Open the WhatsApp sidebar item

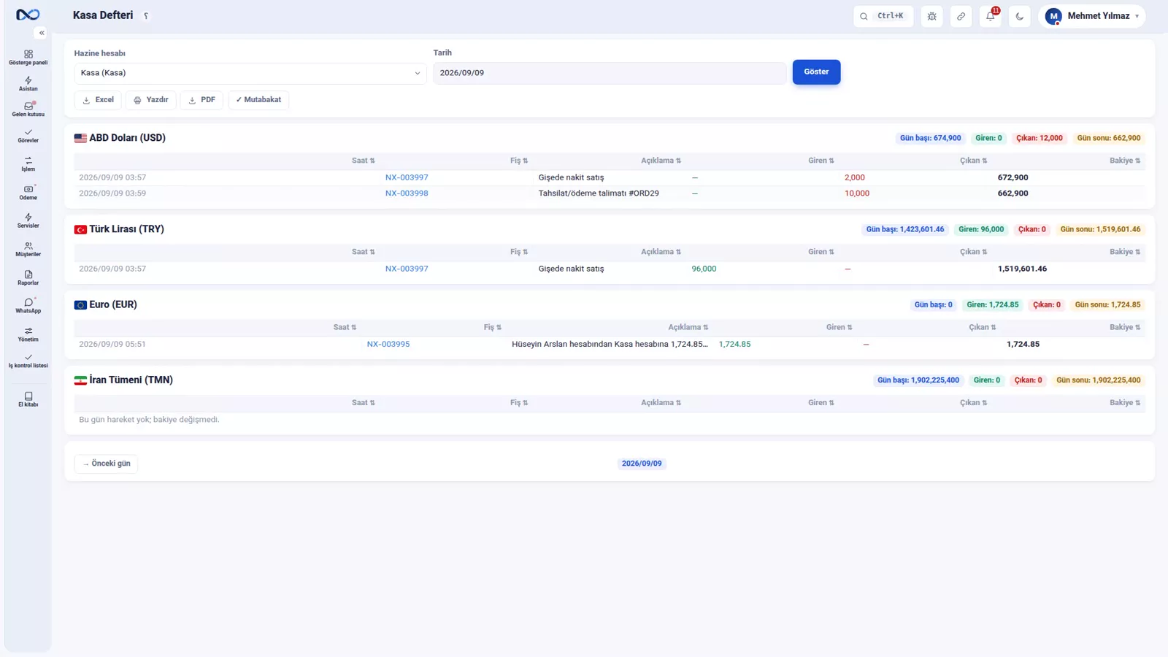click(x=28, y=306)
